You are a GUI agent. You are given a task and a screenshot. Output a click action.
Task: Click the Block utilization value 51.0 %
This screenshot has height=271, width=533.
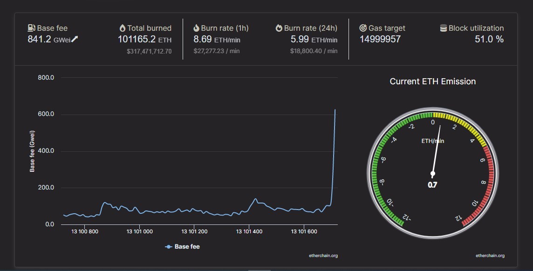pos(489,40)
